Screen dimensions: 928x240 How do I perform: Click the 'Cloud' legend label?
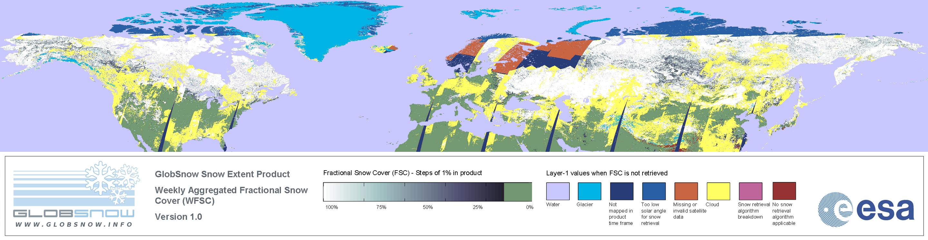(x=712, y=204)
